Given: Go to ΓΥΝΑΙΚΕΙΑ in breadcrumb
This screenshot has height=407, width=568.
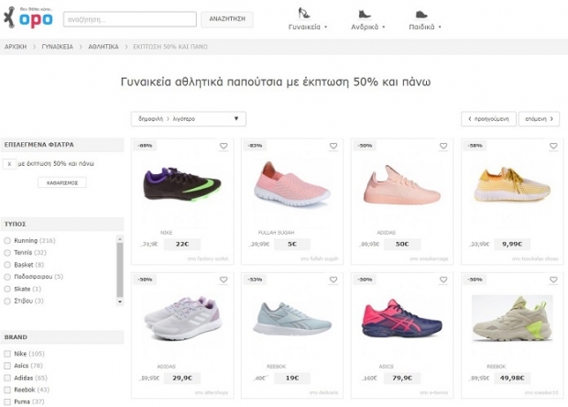Looking at the screenshot, I should (x=57, y=47).
